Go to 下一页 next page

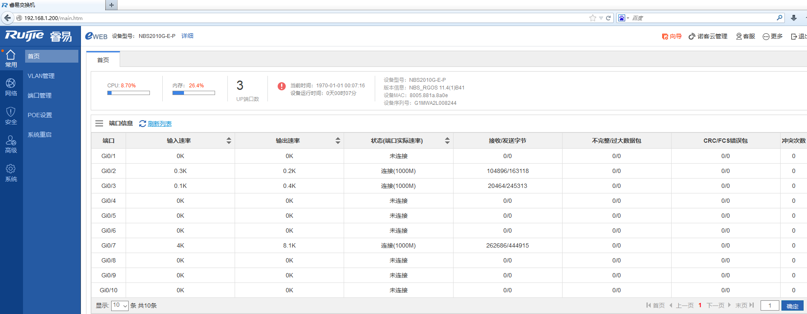pyautogui.click(x=718, y=305)
